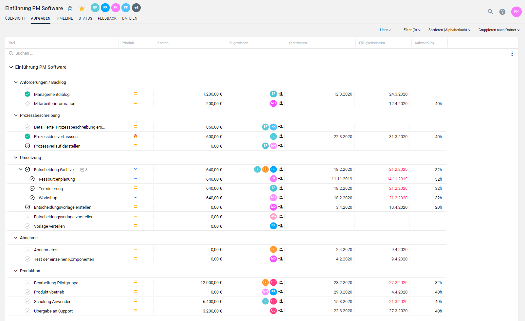
Task: Toggle status of Entscheidungsvorlage erstellen
Action: [27, 207]
